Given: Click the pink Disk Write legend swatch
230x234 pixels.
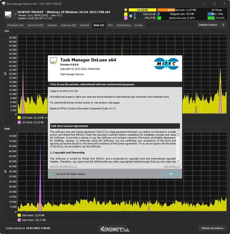Looking at the screenshot, I should (x=19, y=220).
